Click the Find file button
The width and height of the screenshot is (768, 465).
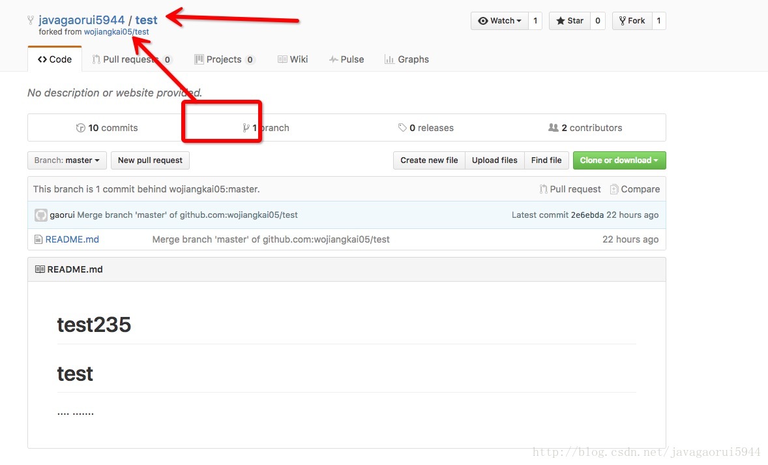coord(546,160)
